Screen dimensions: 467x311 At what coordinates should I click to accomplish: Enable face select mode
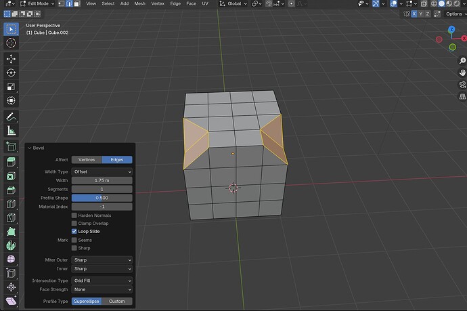pos(77,3)
